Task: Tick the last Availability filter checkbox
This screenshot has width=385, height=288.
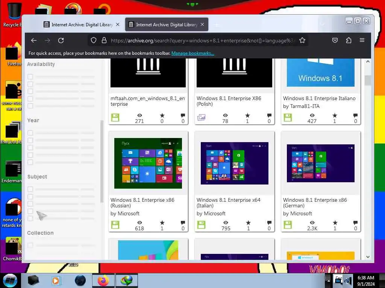Action: tap(30, 106)
